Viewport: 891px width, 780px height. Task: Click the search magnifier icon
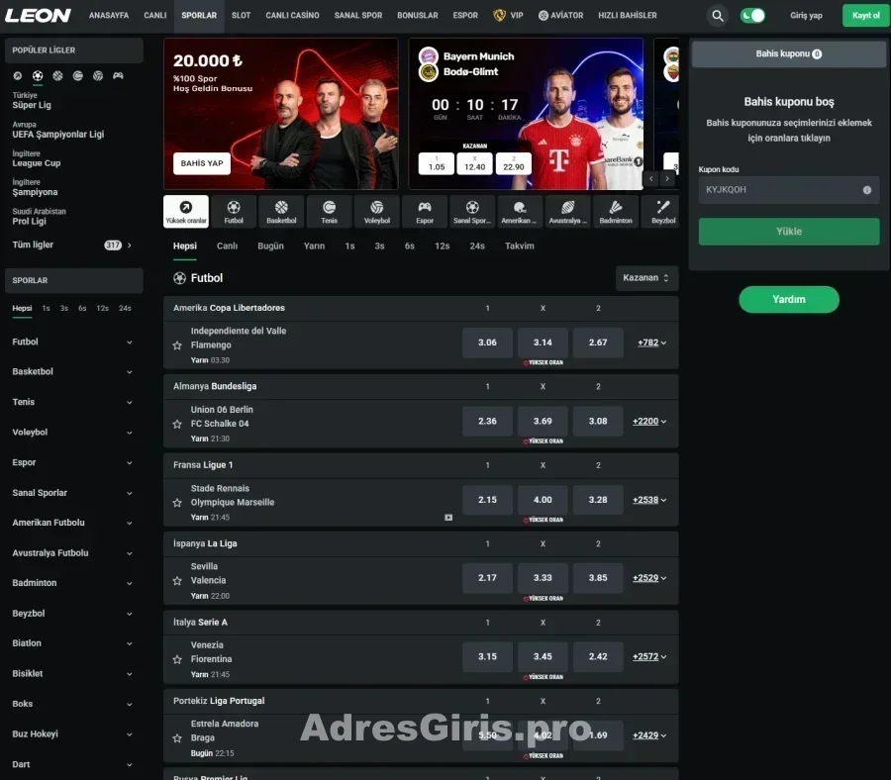[718, 16]
